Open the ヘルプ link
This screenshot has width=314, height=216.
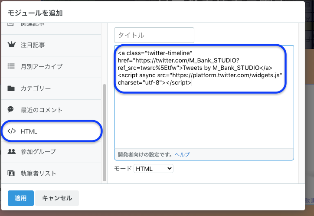[x=182, y=154]
